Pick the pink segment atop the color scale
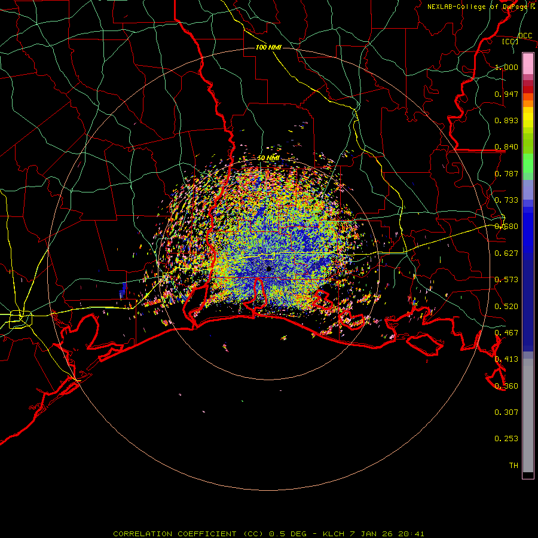The image size is (538, 538). tap(528, 63)
